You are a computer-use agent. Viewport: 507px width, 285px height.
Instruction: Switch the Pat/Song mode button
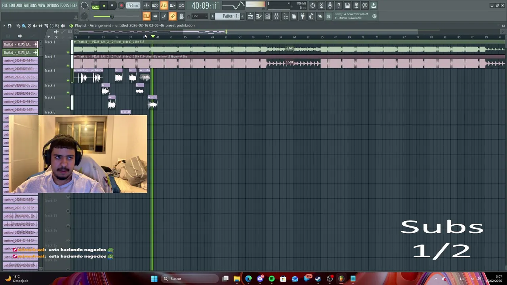tap(95, 6)
